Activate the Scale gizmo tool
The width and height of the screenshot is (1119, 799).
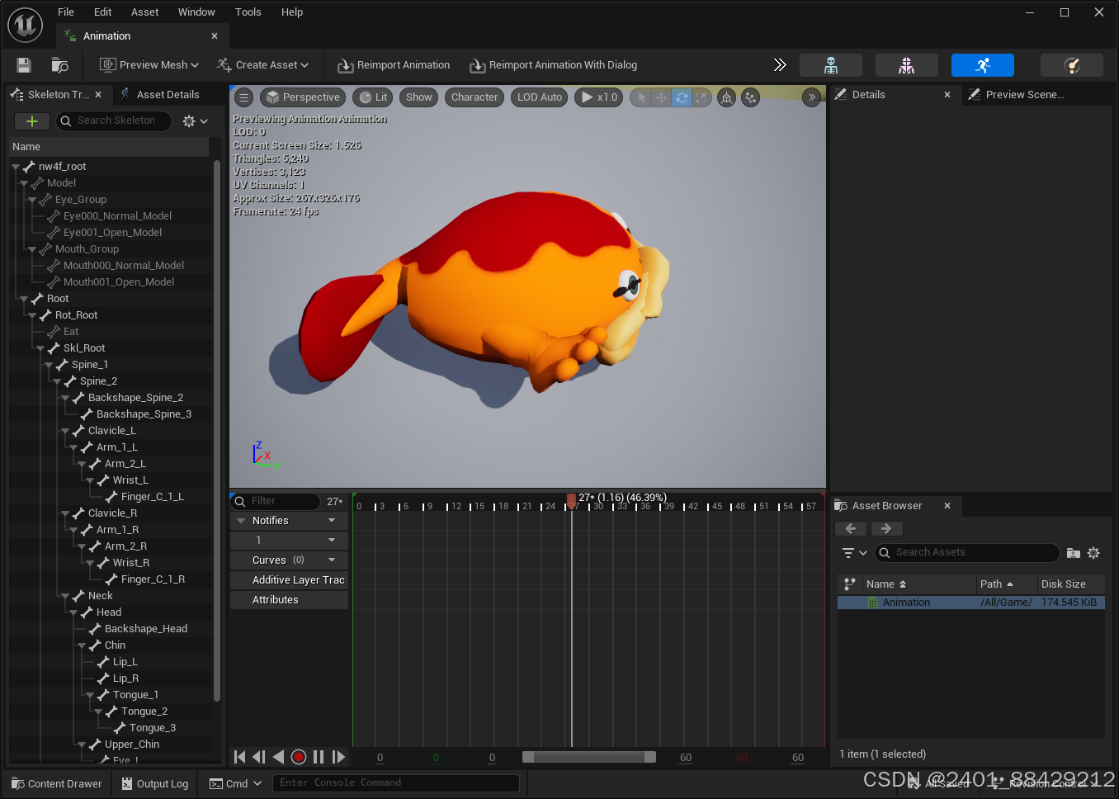tap(701, 97)
